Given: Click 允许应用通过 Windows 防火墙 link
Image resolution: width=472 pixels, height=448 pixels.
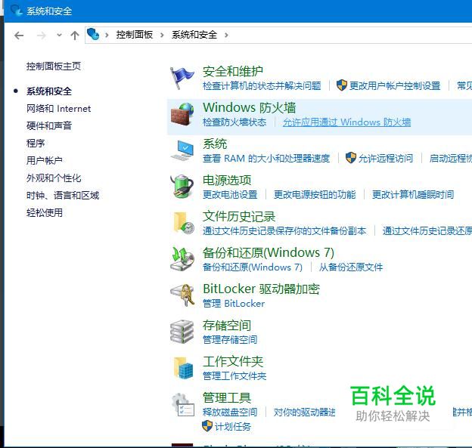Looking at the screenshot, I should pyautogui.click(x=346, y=122).
